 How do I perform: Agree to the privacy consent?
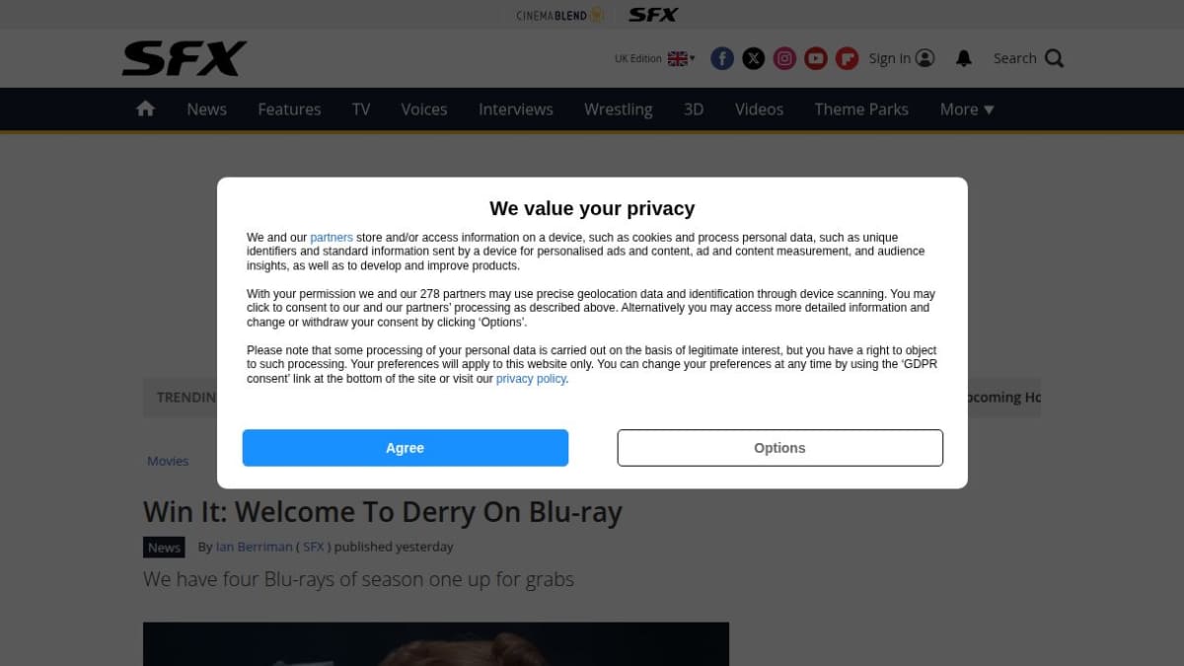click(406, 448)
